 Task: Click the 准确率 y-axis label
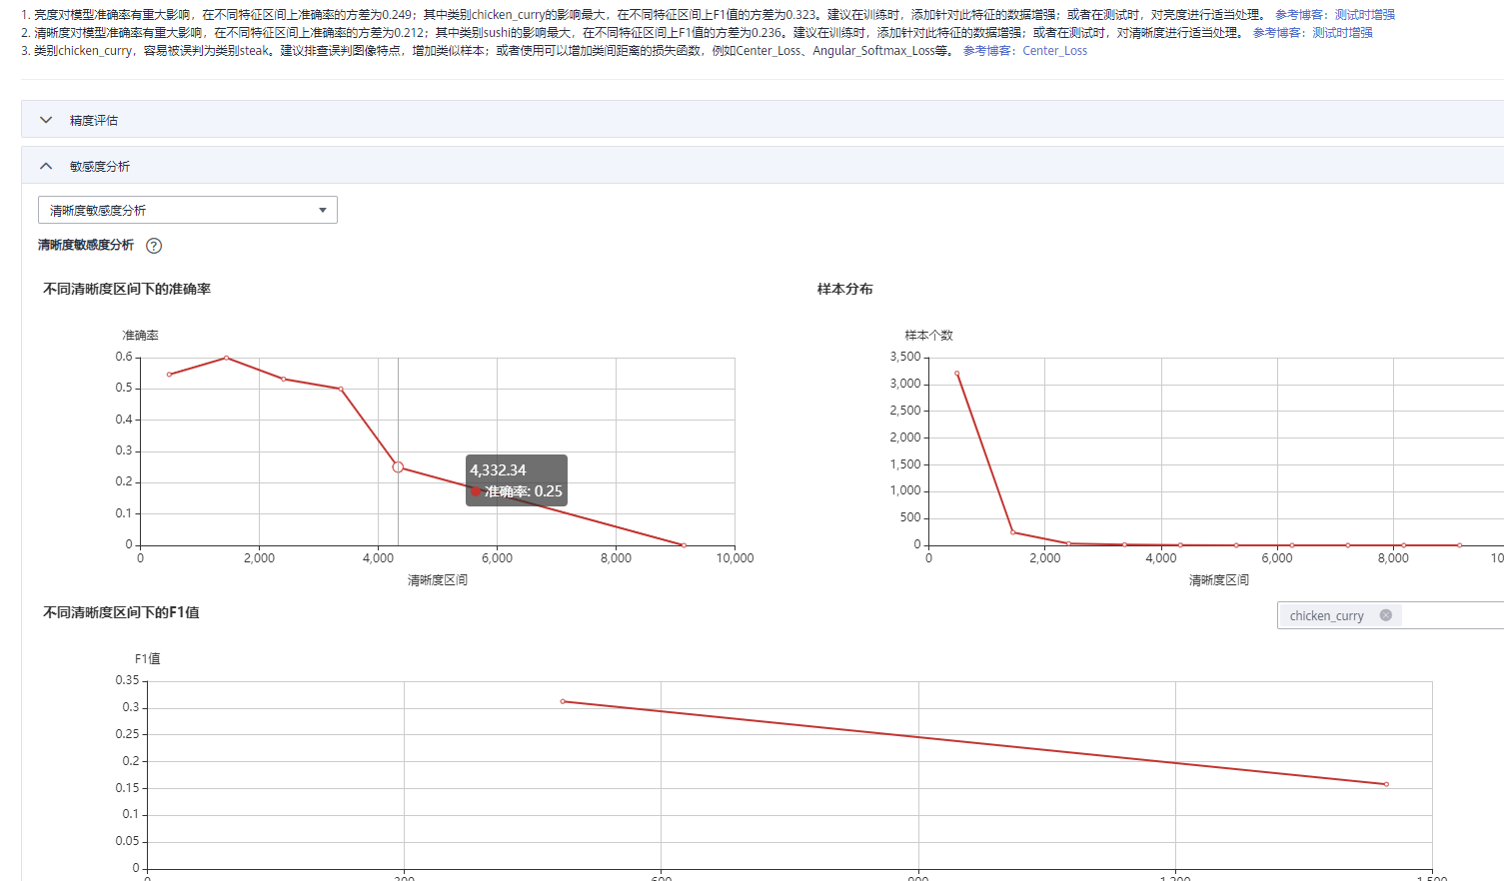[x=141, y=336]
